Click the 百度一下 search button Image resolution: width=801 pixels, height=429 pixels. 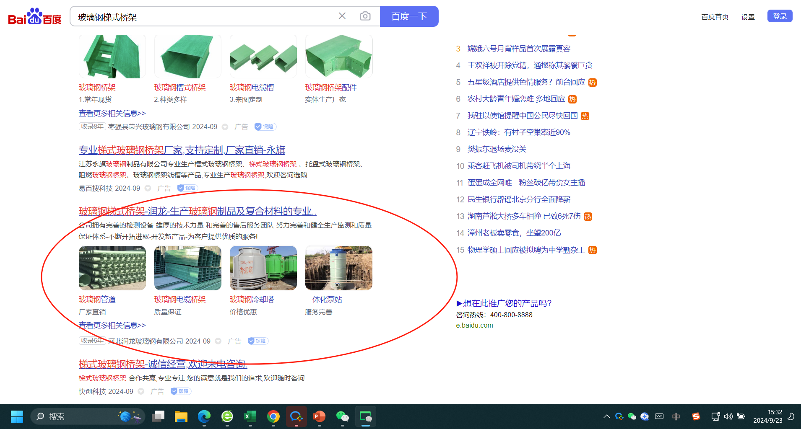409,16
